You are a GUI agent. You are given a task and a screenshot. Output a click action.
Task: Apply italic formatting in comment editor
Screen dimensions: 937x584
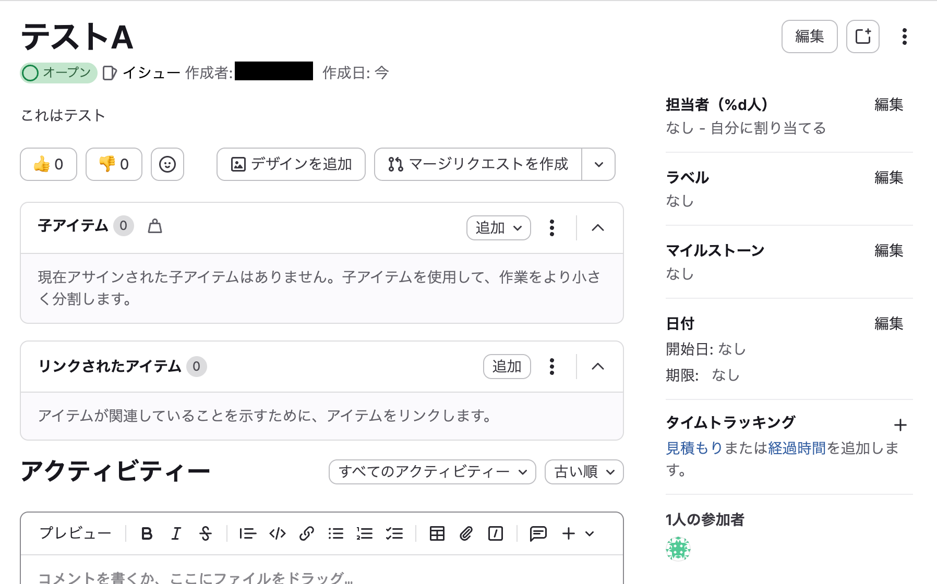click(x=176, y=533)
